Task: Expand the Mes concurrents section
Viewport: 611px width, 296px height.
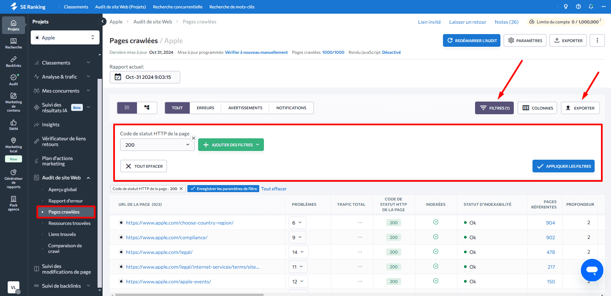Action: pyautogui.click(x=89, y=91)
